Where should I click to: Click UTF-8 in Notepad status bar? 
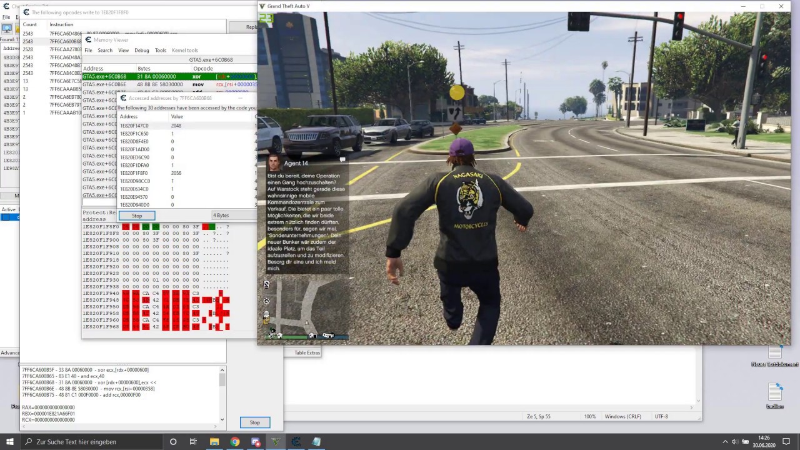tap(661, 416)
